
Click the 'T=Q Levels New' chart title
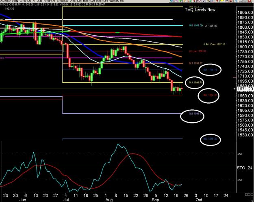[x=200, y=10]
